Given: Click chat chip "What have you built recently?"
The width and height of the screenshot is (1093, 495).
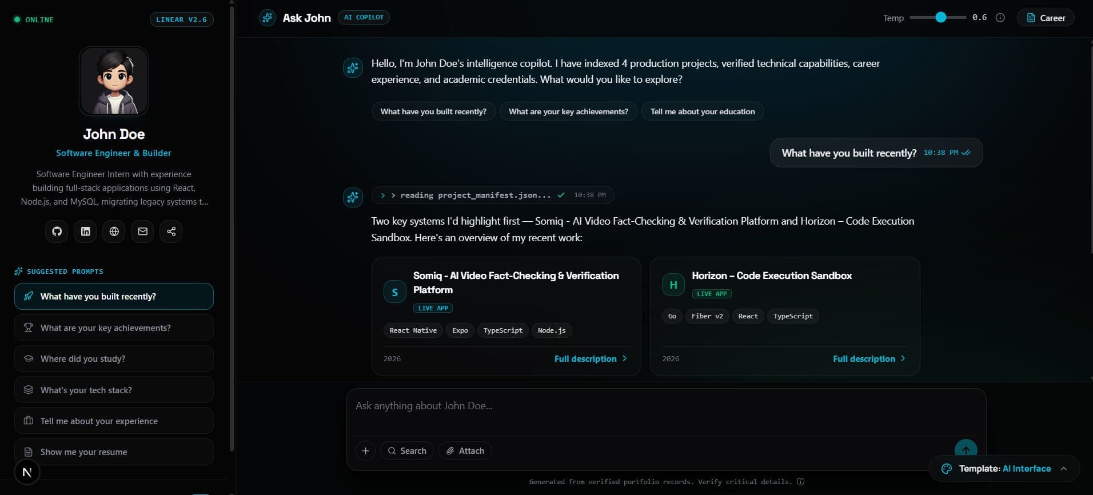Looking at the screenshot, I should [433, 111].
